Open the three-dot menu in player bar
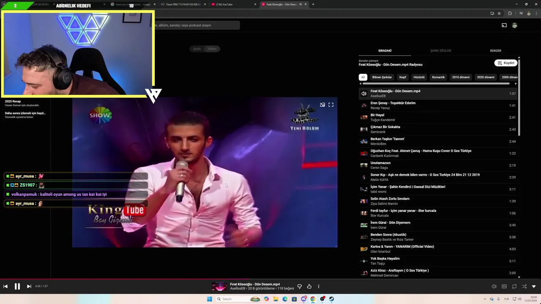 pyautogui.click(x=319, y=286)
